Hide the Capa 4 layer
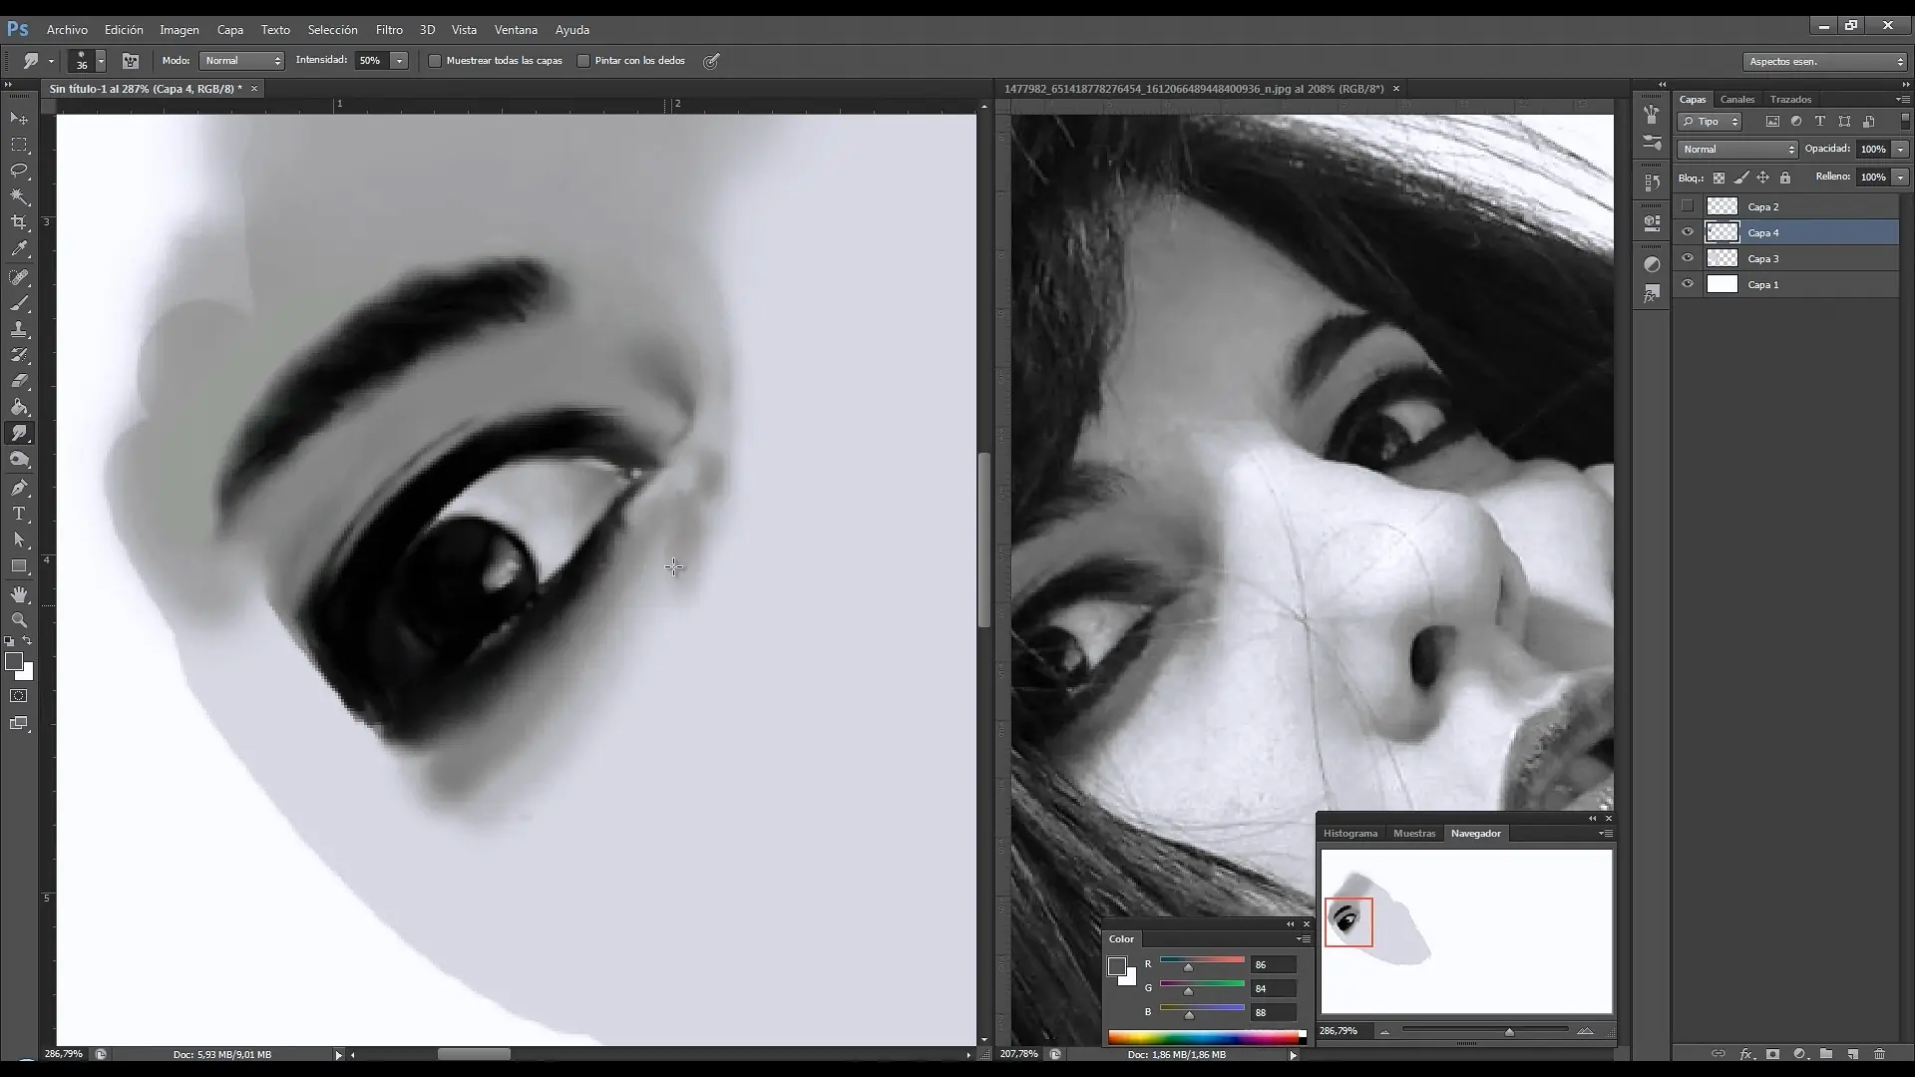 point(1688,232)
